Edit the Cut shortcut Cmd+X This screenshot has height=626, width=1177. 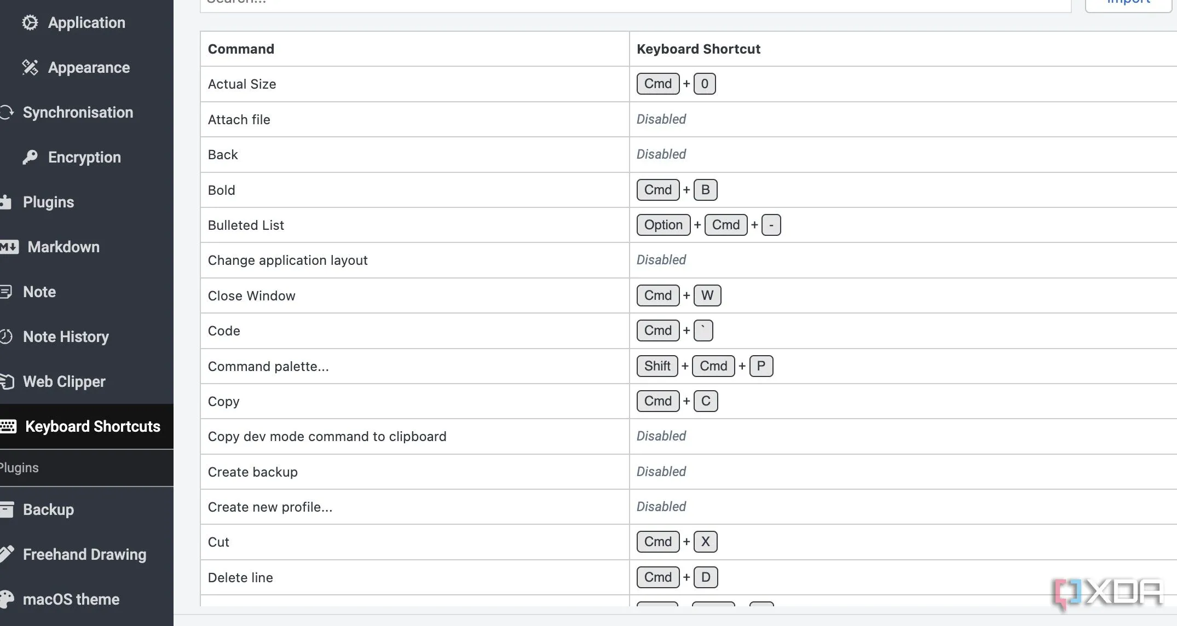(x=677, y=542)
